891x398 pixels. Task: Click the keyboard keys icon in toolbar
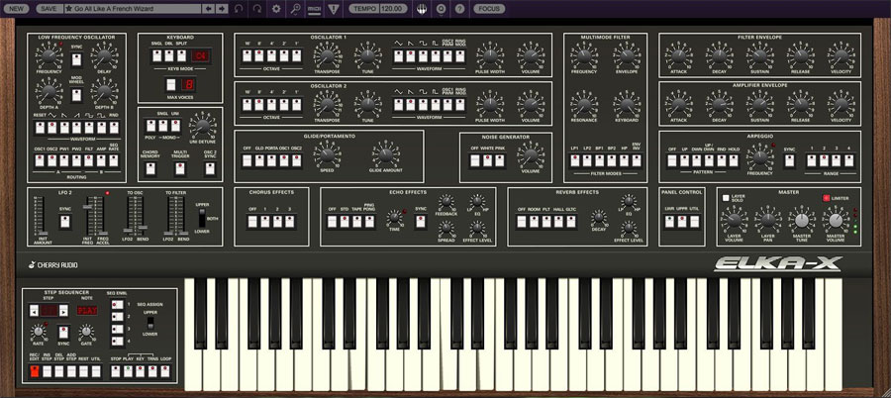pyautogui.click(x=421, y=9)
